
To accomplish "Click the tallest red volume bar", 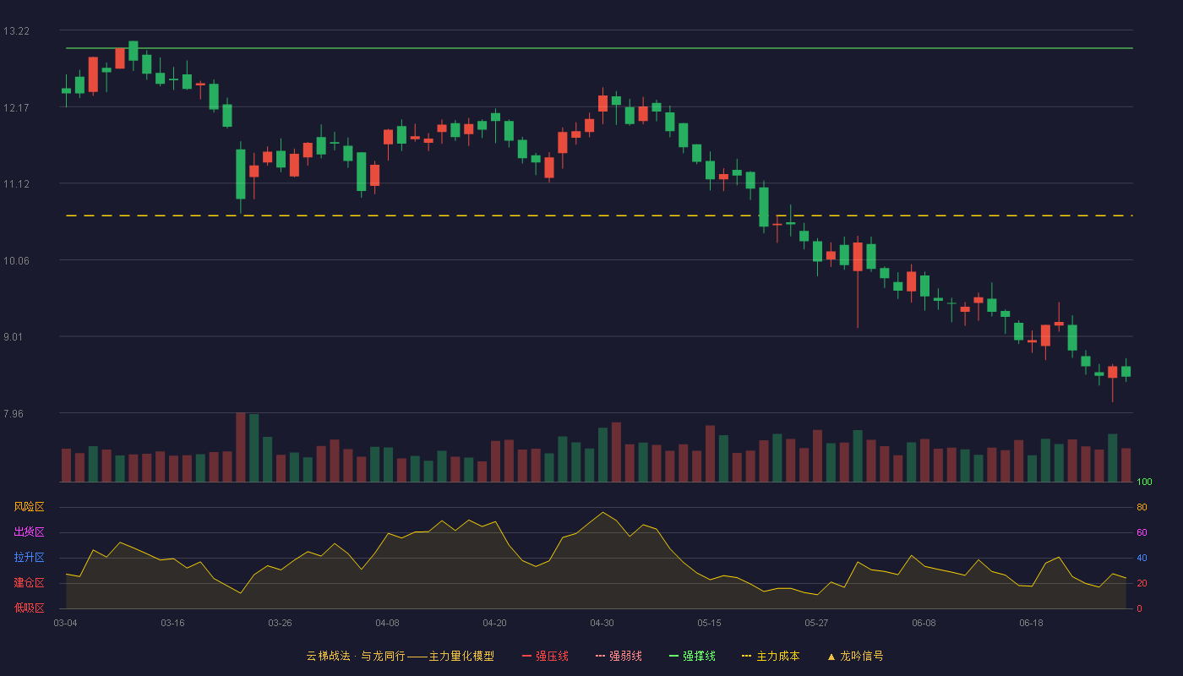I will tap(240, 447).
